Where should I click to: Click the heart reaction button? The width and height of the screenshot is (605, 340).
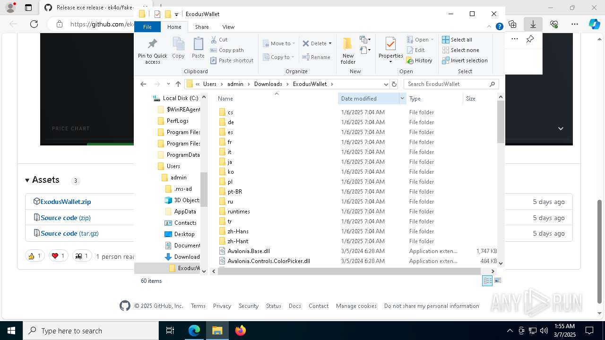click(59, 256)
